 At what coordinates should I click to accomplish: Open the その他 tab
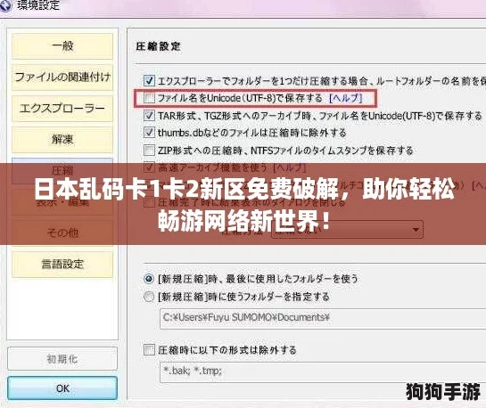[62, 233]
